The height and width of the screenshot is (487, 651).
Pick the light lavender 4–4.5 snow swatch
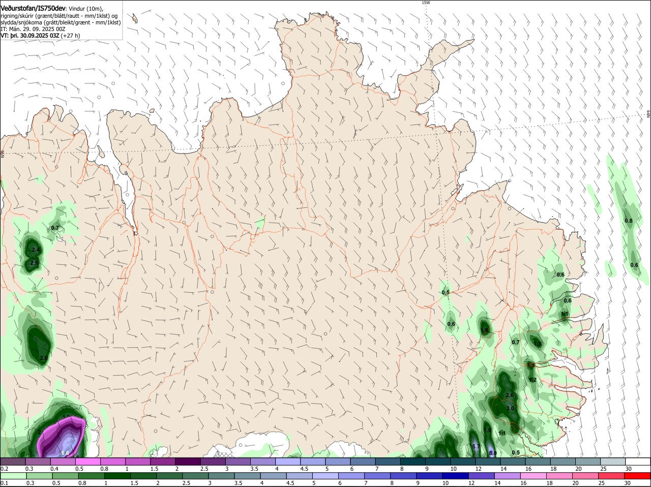coord(287,462)
